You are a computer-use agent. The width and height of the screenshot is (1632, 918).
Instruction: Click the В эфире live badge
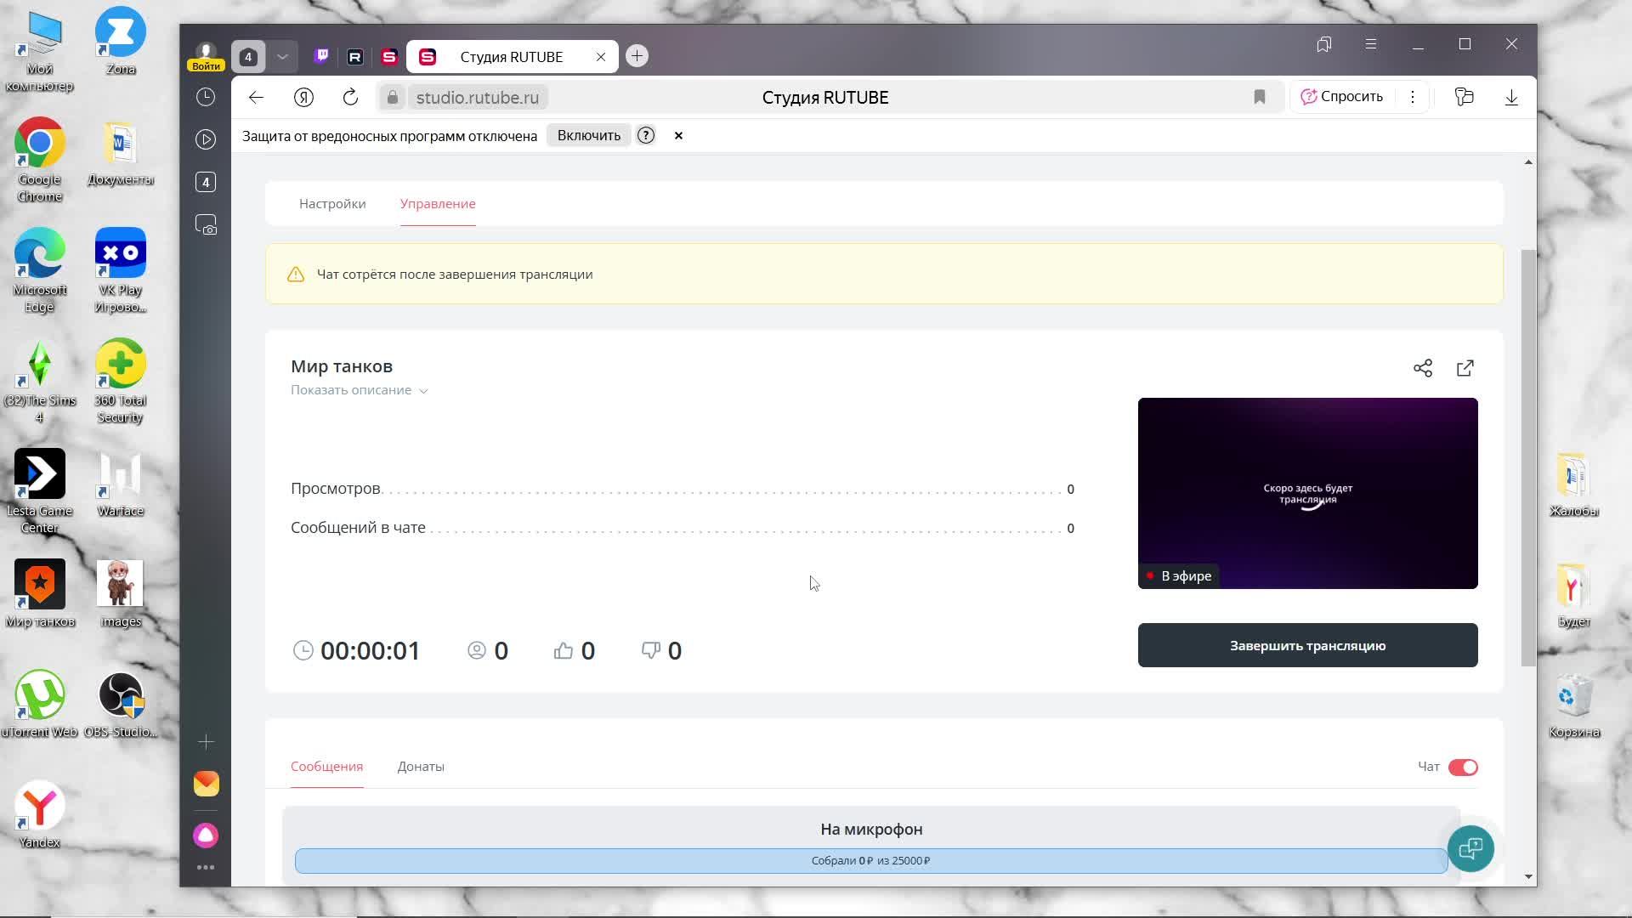(1179, 576)
